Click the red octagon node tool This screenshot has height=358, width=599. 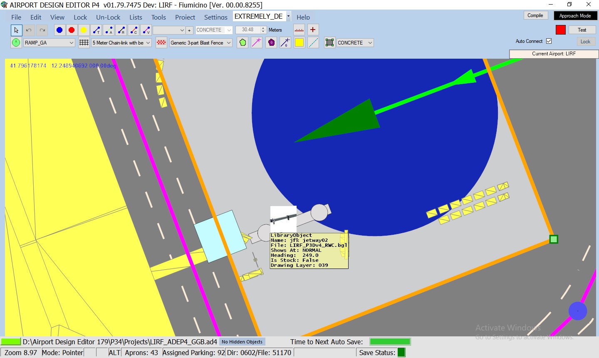point(72,30)
